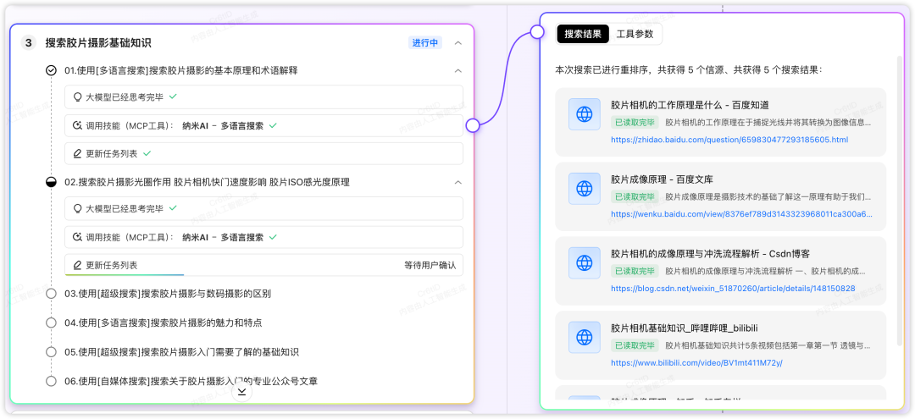Click 已读取完毕 badge on Csdn博客 result

pyautogui.click(x=635, y=271)
